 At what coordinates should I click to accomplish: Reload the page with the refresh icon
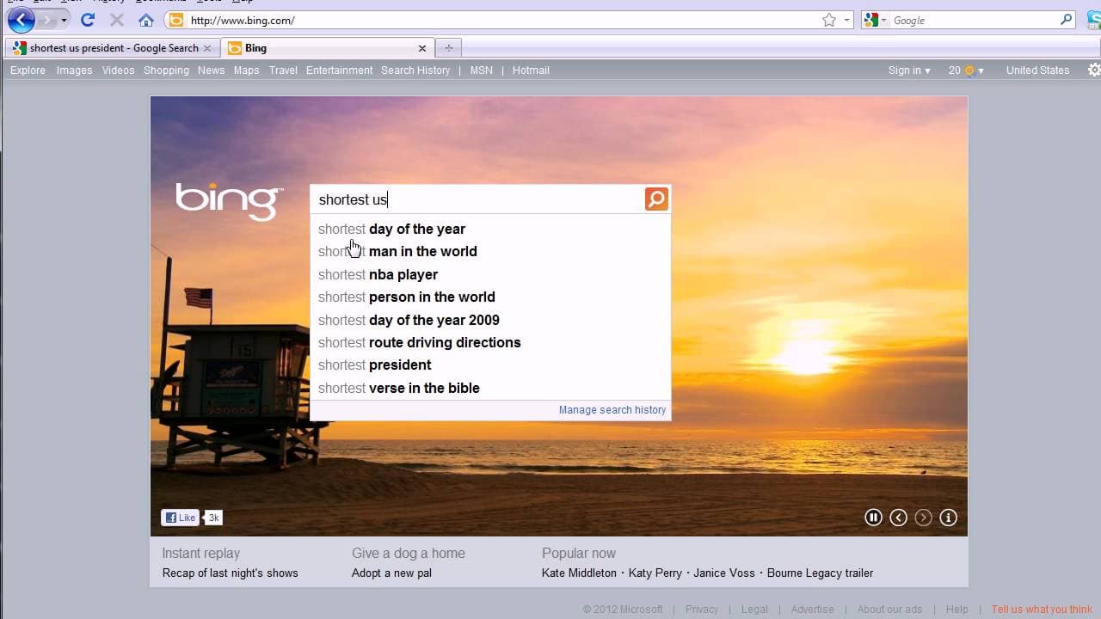tap(88, 20)
